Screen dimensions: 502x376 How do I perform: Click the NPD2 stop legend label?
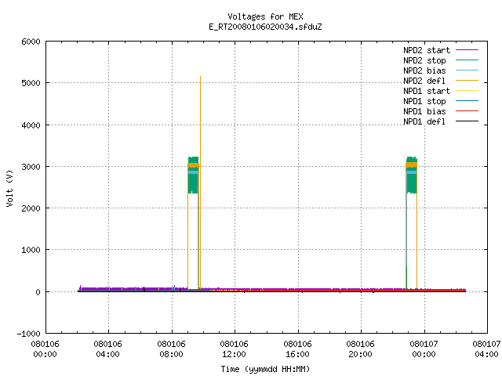[424, 60]
